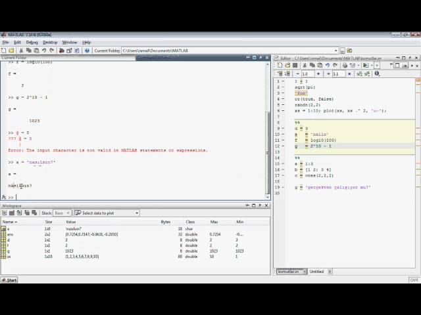Click the minus decrement button left of 1.0 field
This screenshot has height=315, width=421.
click(x=297, y=73)
